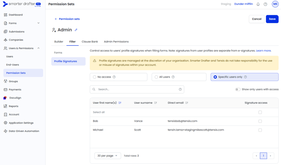Go to the next page arrow
The image size is (281, 165).
point(271,156)
